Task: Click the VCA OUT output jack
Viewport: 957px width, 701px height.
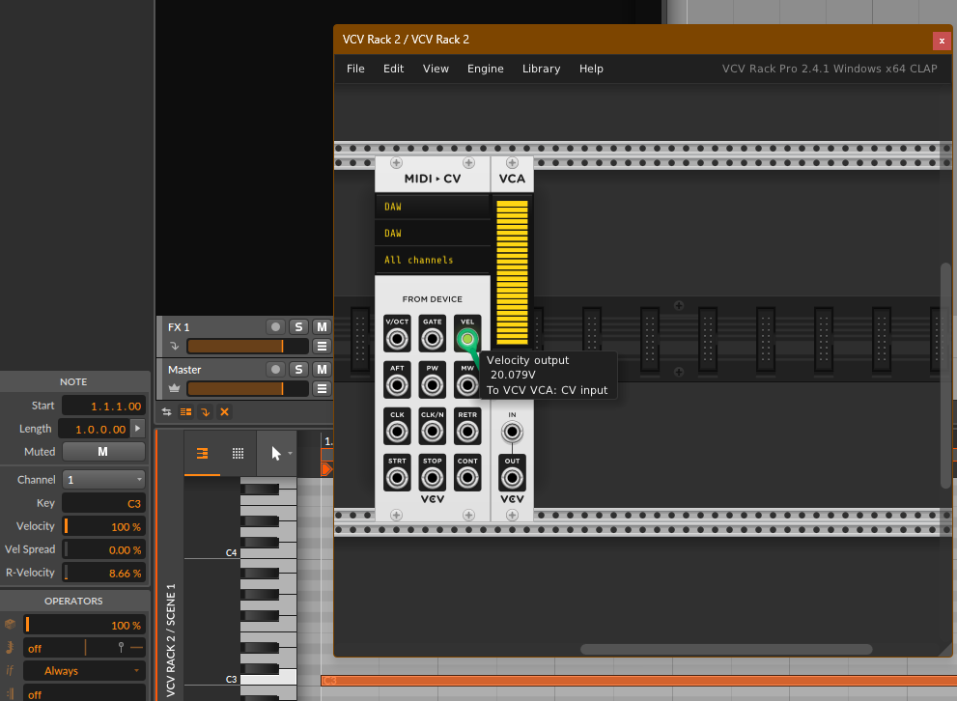Action: click(512, 478)
